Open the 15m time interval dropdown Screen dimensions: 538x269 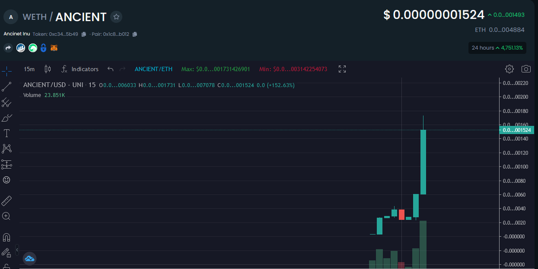pos(29,69)
